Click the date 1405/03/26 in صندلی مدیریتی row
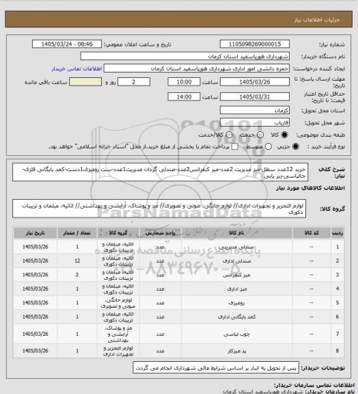 coord(35,247)
